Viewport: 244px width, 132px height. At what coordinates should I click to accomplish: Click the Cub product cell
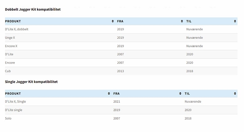coord(8,71)
